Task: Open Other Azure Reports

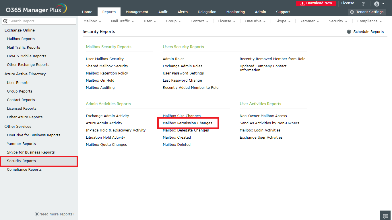Action: pyautogui.click(x=25, y=117)
